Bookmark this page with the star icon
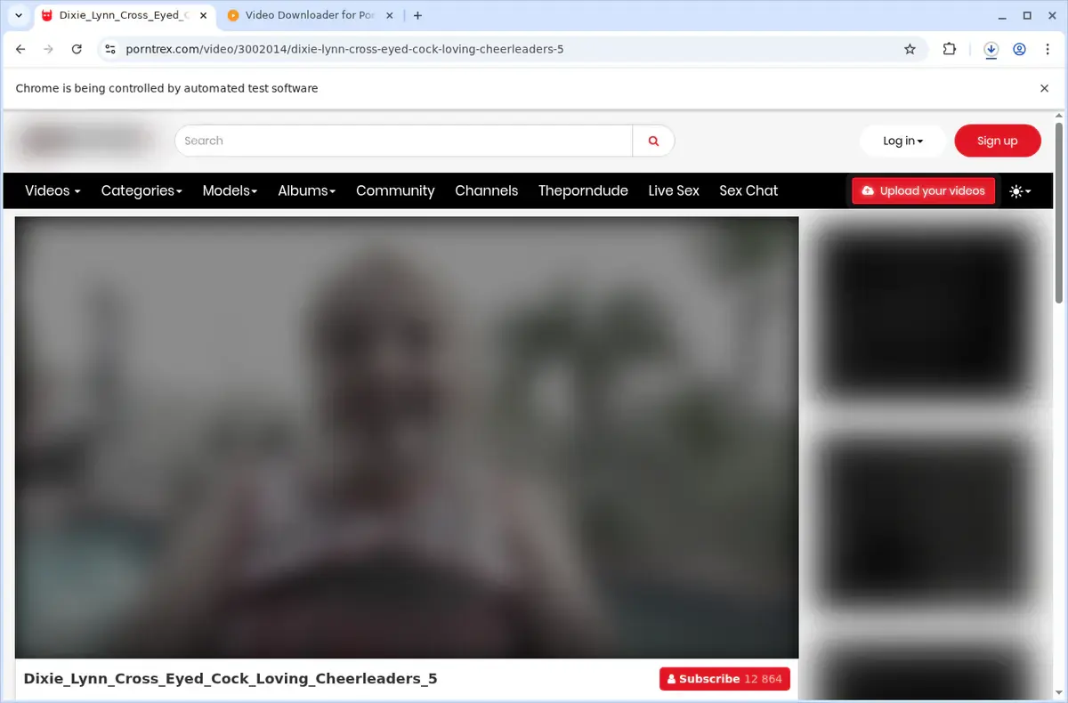Image resolution: width=1068 pixels, height=703 pixels. tap(910, 50)
